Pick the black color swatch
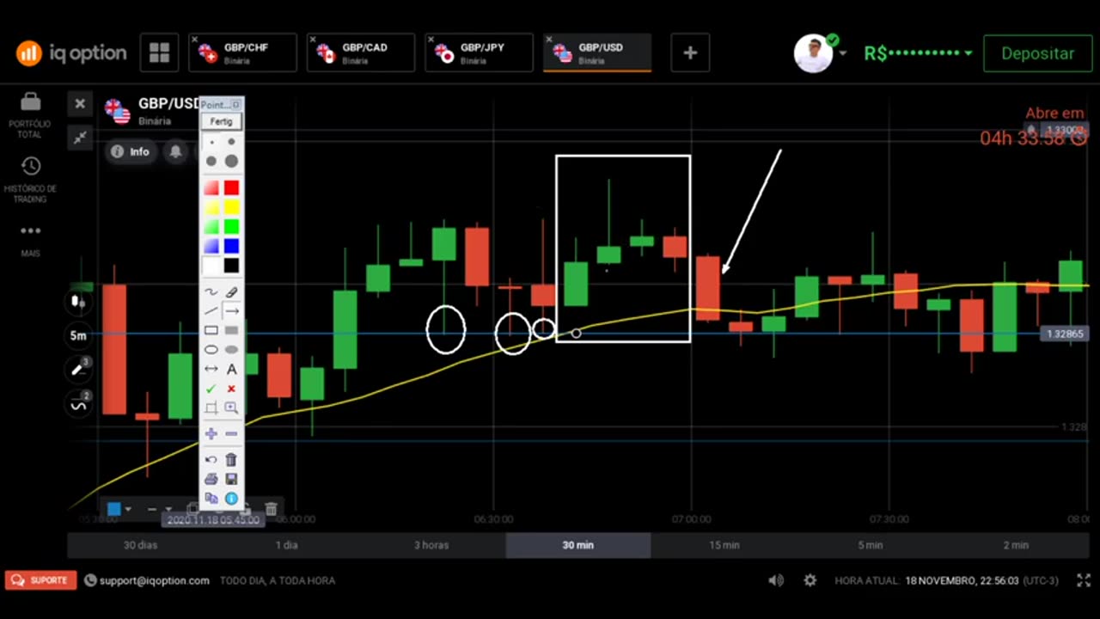Screen dimensions: 1100x619 [x=231, y=266]
